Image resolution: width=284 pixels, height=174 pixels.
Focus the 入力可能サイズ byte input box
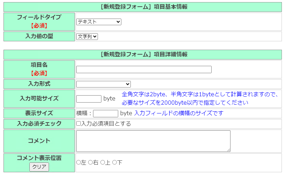(88, 99)
